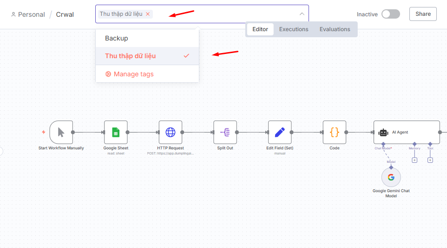Click the checkmark next to selected tag

pos(186,56)
